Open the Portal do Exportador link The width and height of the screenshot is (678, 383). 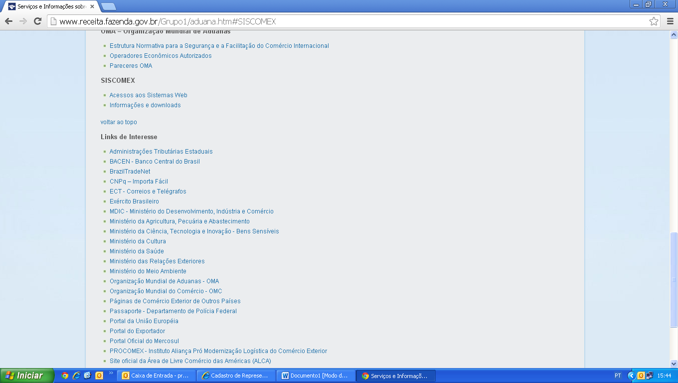tap(137, 331)
